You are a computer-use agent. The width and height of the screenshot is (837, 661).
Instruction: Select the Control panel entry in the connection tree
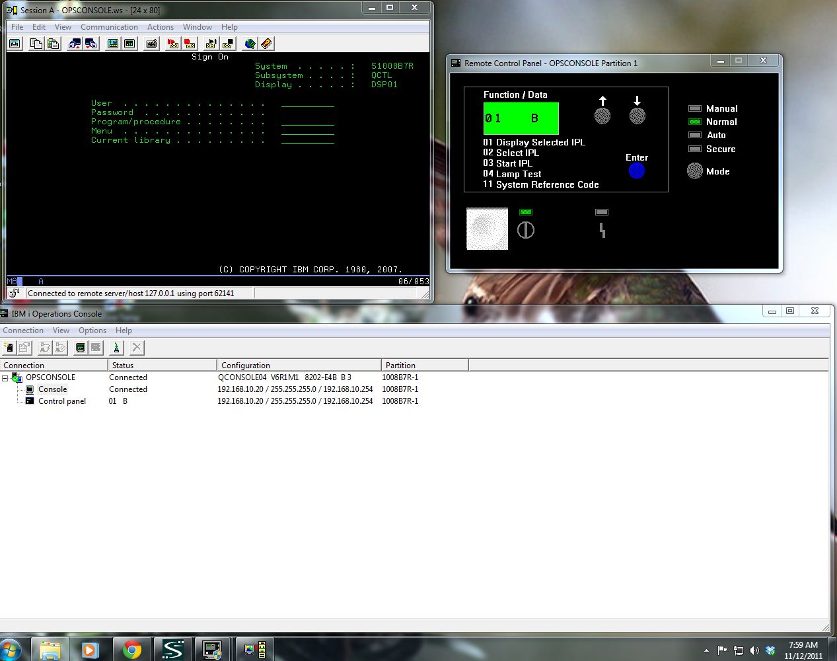coord(62,401)
